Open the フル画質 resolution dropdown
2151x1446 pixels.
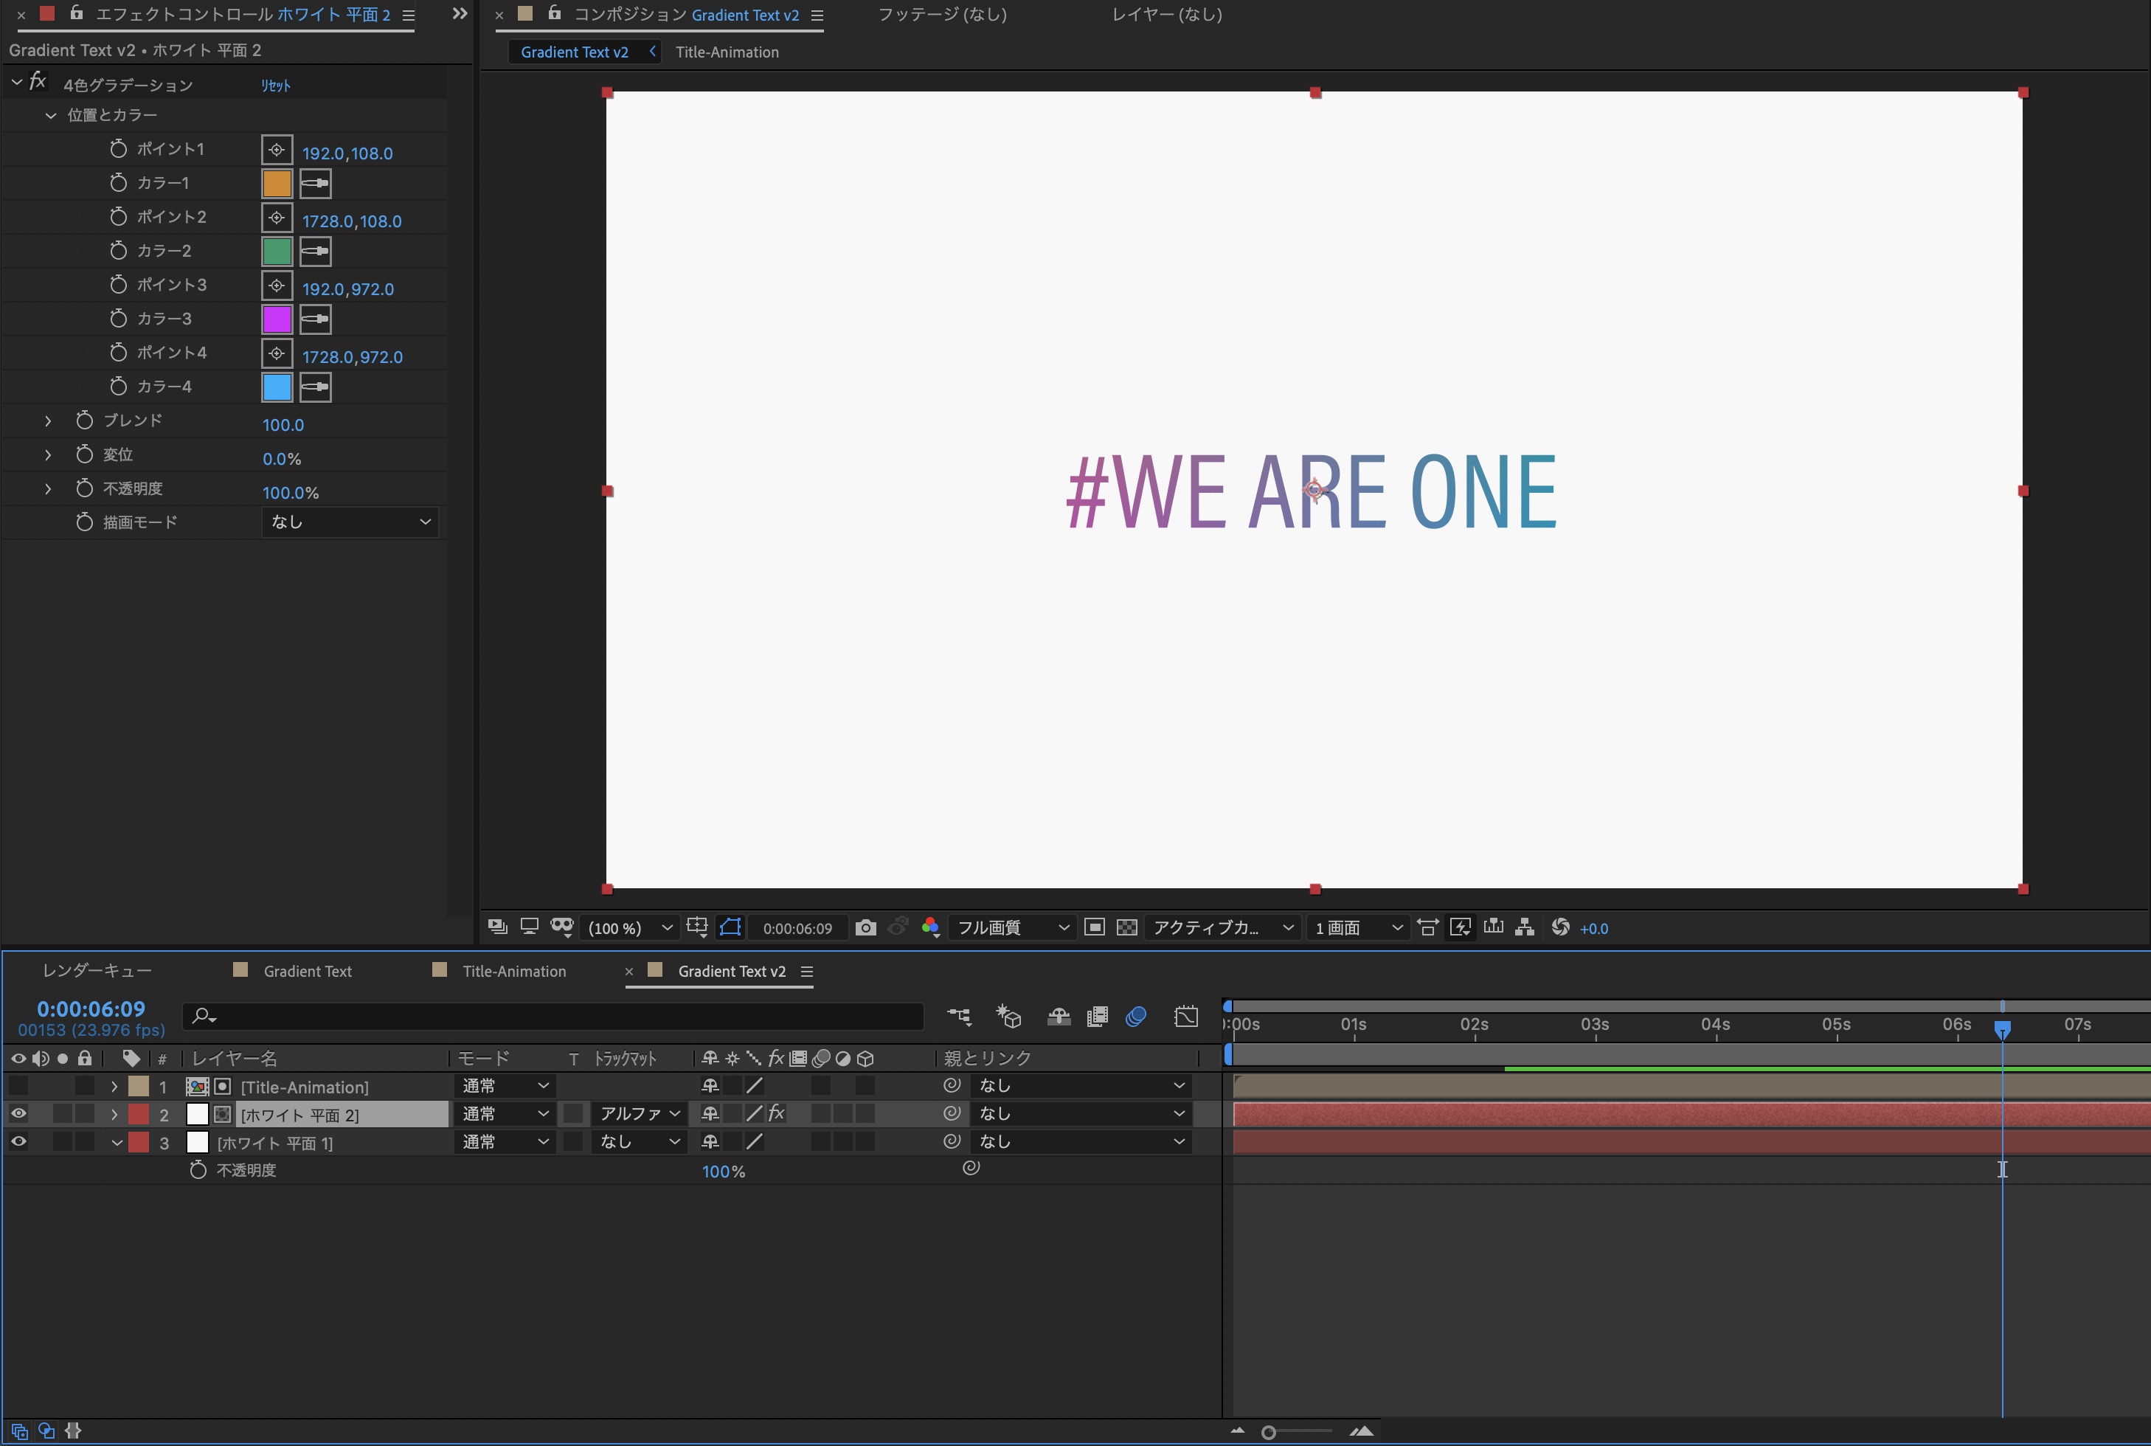[x=1011, y=928]
